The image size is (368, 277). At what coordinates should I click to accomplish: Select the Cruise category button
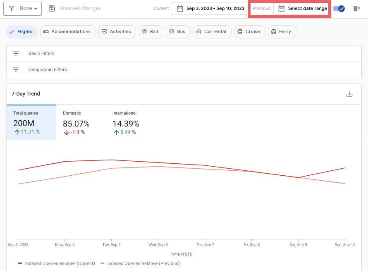pyautogui.click(x=249, y=31)
